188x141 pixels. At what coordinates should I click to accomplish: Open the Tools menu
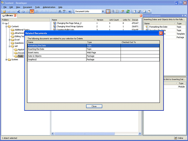(x=37, y=7)
